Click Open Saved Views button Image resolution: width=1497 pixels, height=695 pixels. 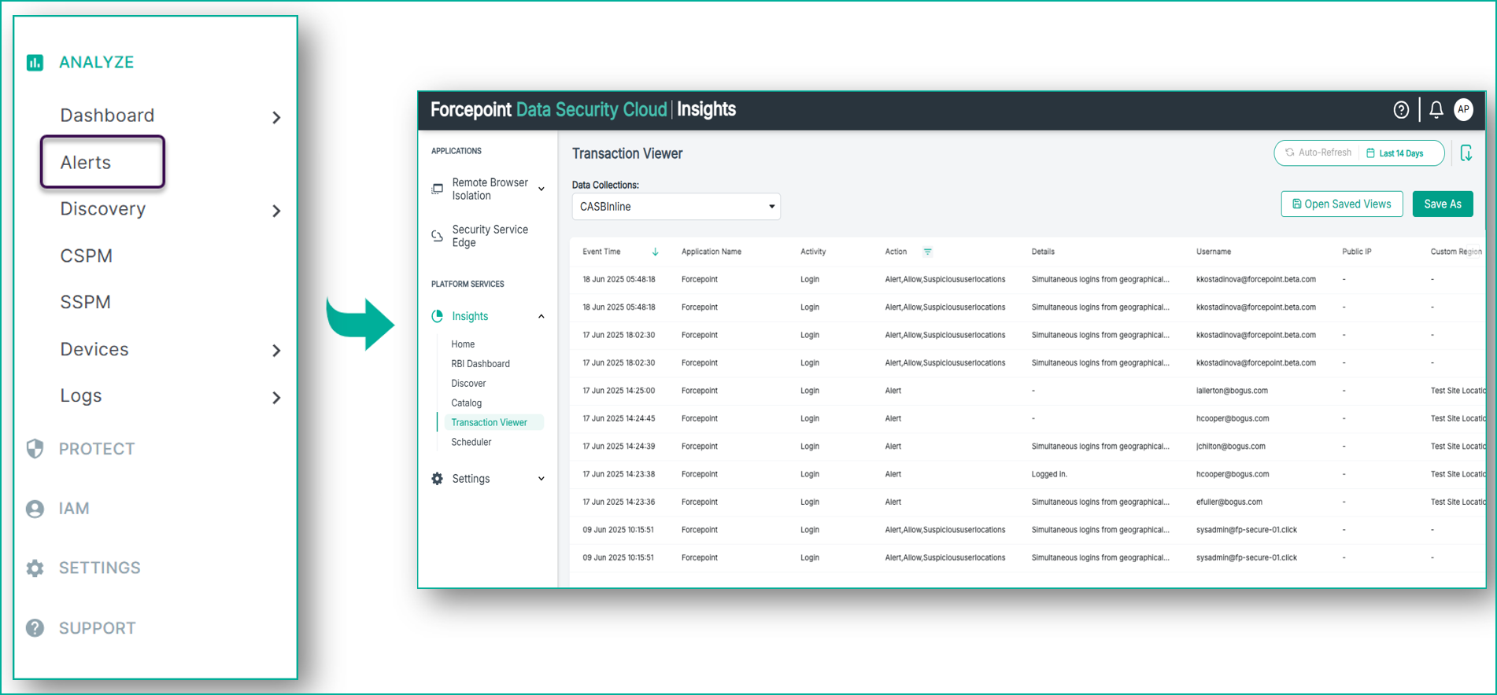(x=1342, y=204)
